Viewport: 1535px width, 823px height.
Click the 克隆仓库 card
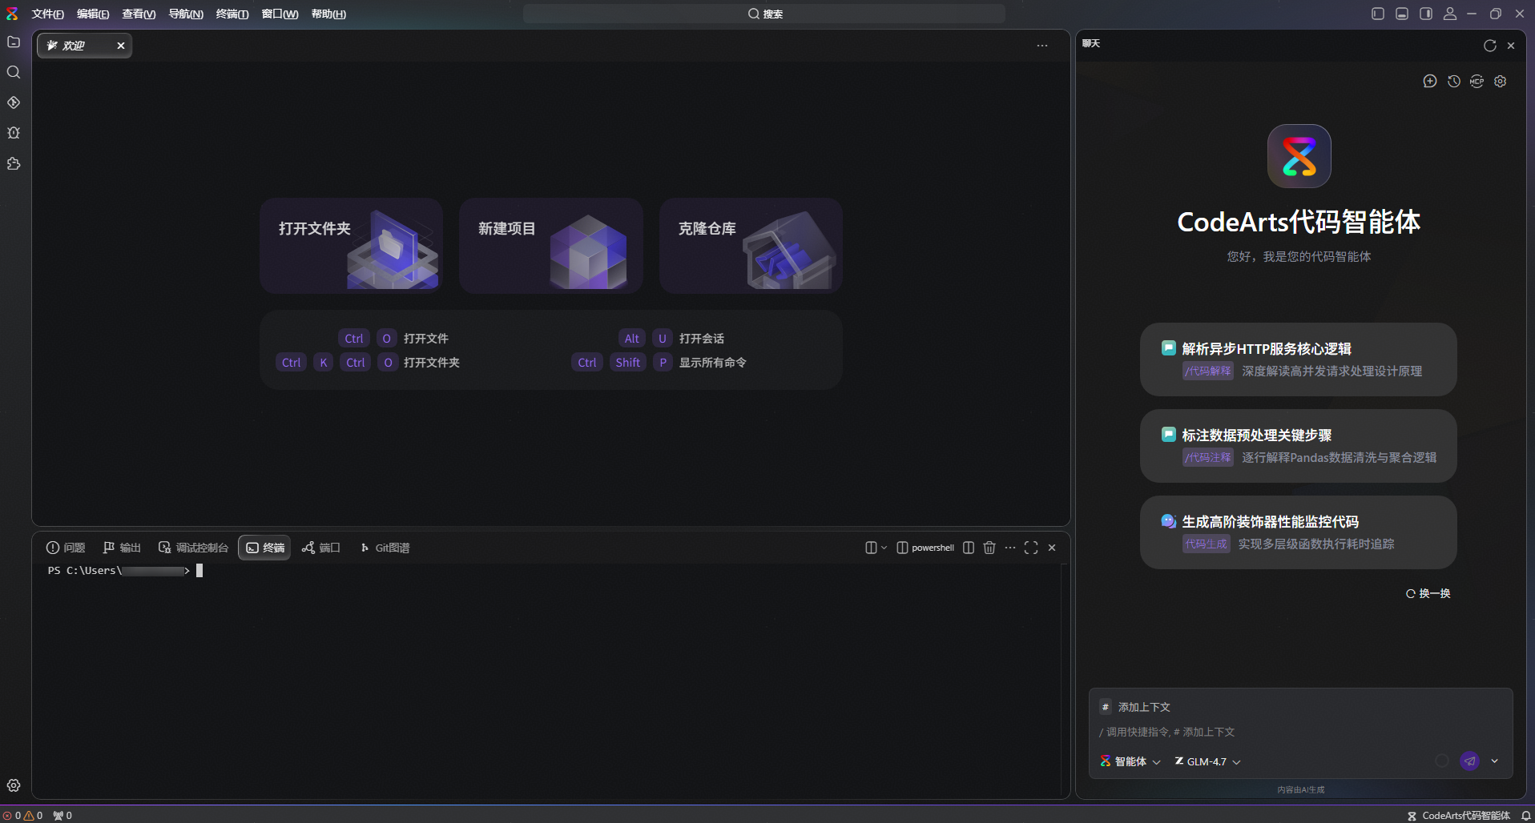tap(751, 245)
